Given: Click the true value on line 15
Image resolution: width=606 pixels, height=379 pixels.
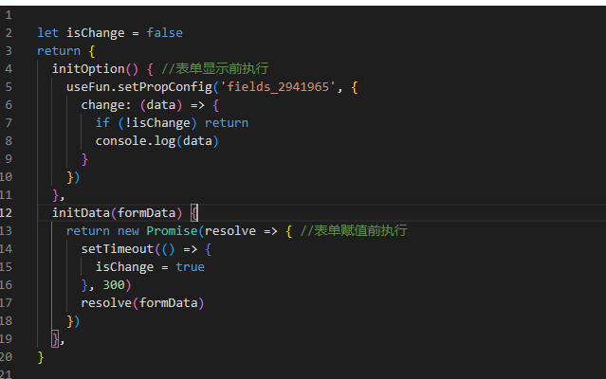Looking at the screenshot, I should (x=190, y=266).
